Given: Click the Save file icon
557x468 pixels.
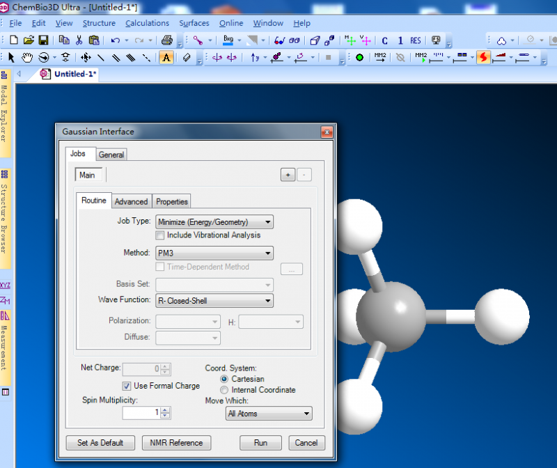Looking at the screenshot, I should tap(43, 40).
